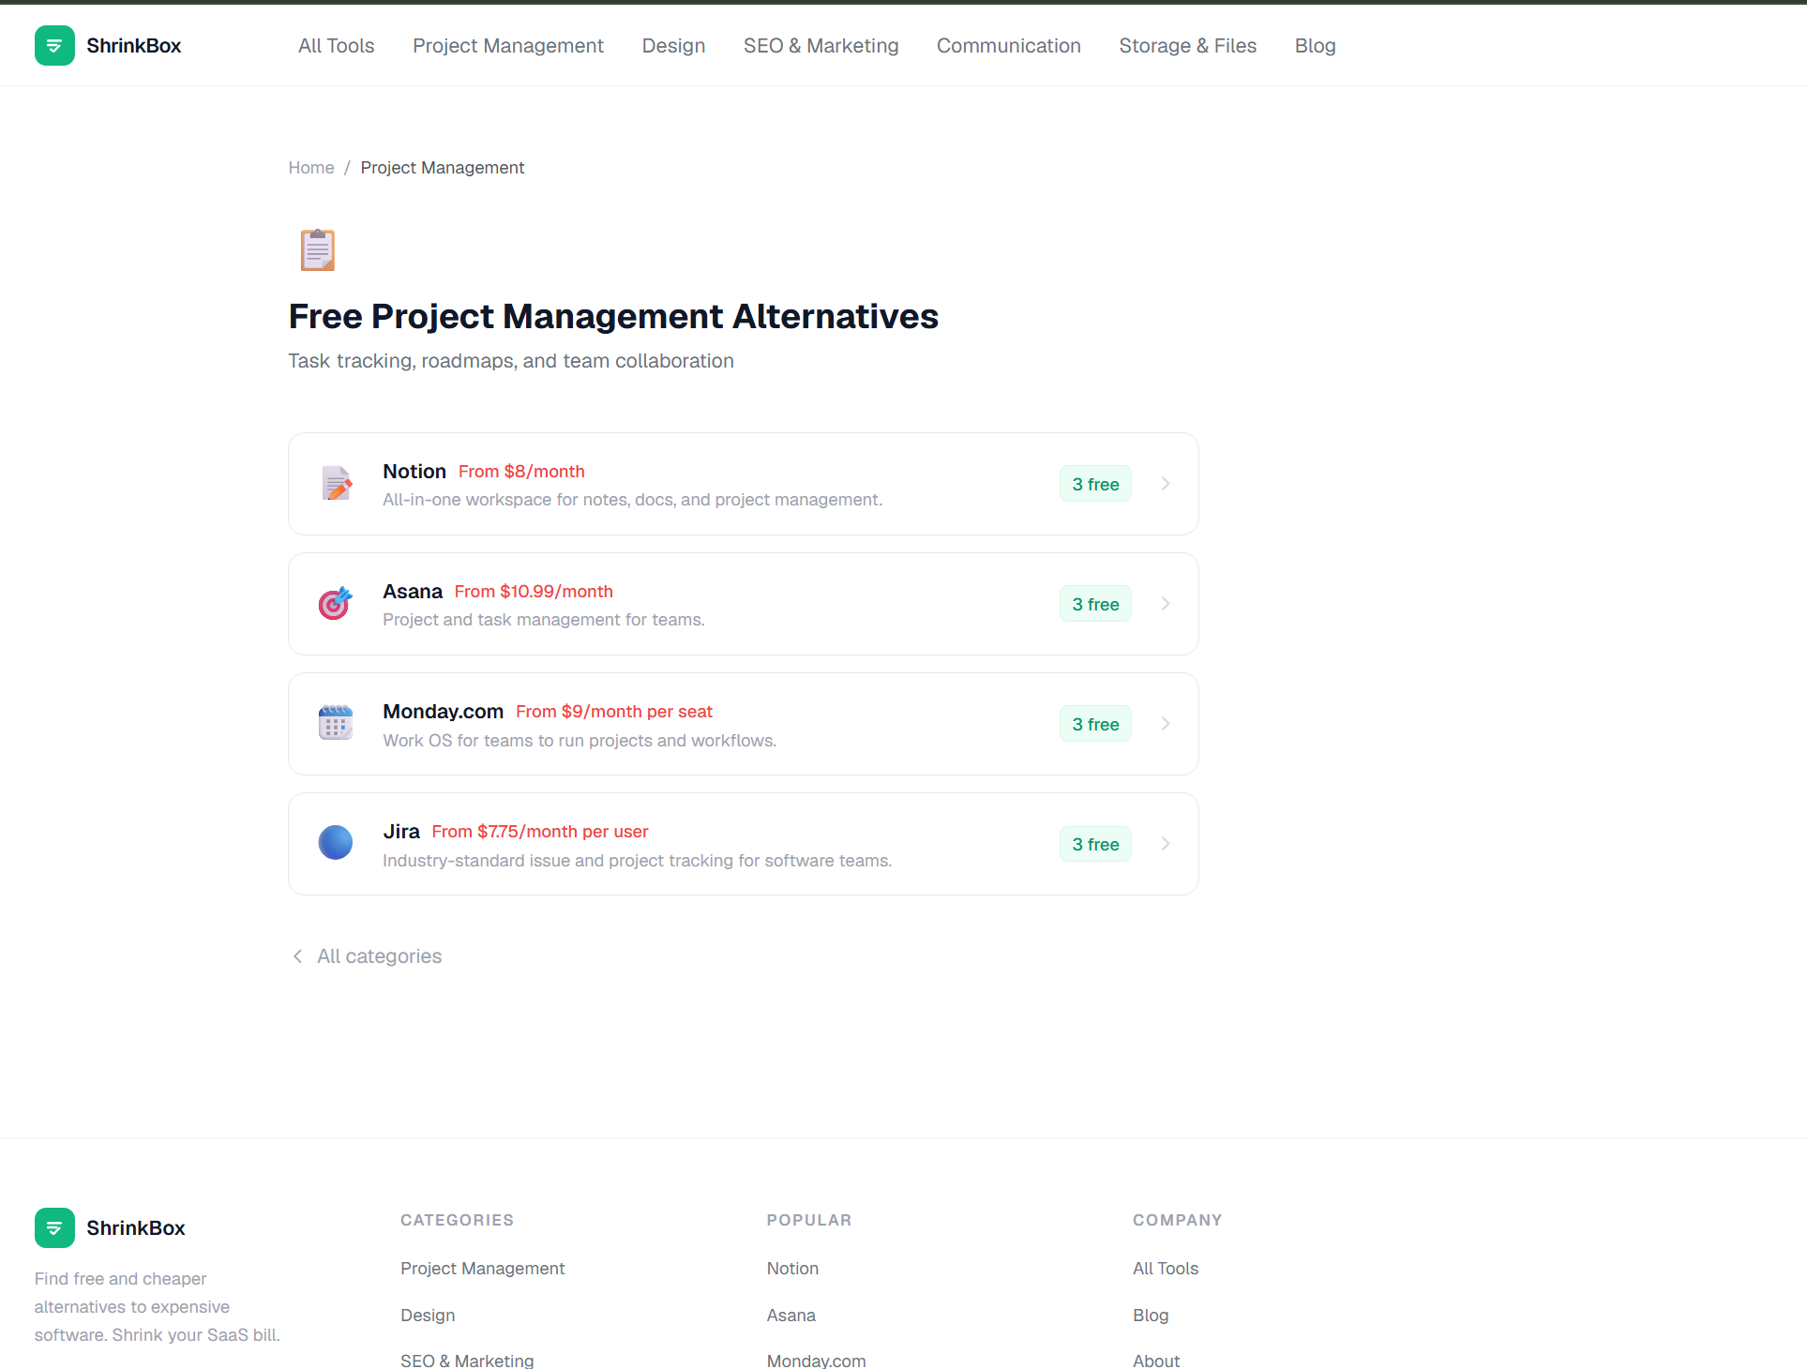Click footer About company link

(1156, 1361)
